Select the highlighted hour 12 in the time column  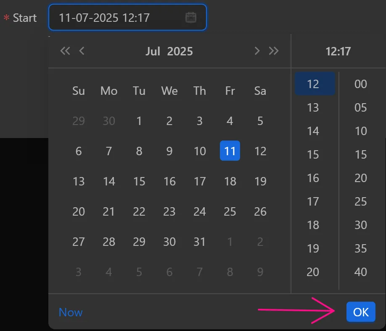pos(314,84)
